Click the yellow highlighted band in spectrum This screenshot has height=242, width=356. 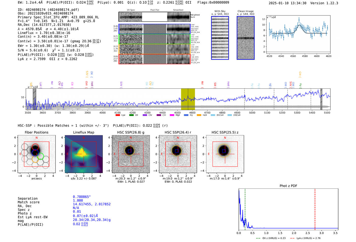point(188,99)
